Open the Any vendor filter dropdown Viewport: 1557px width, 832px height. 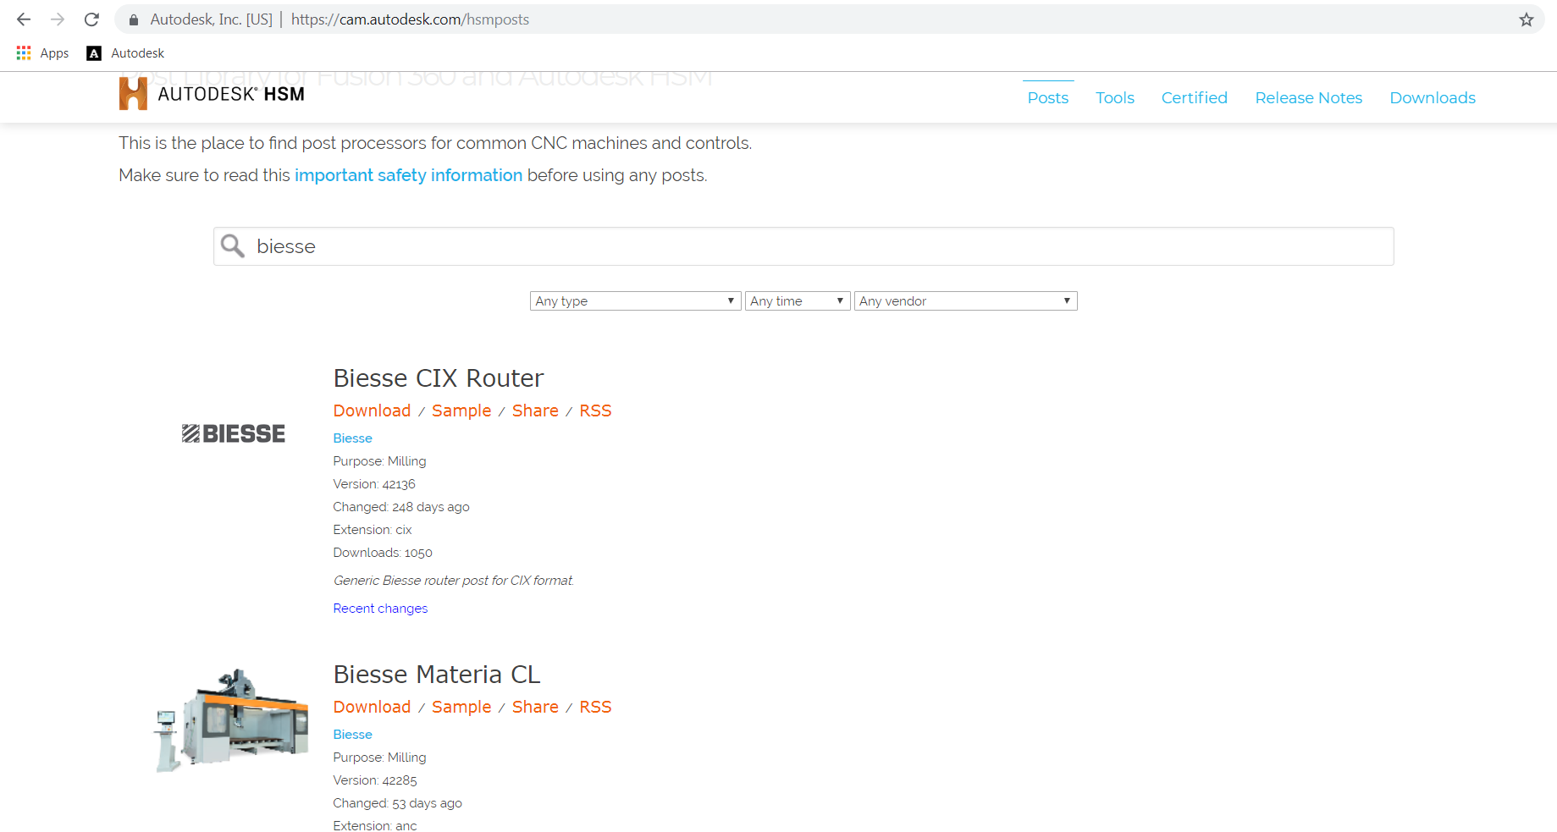[964, 300]
